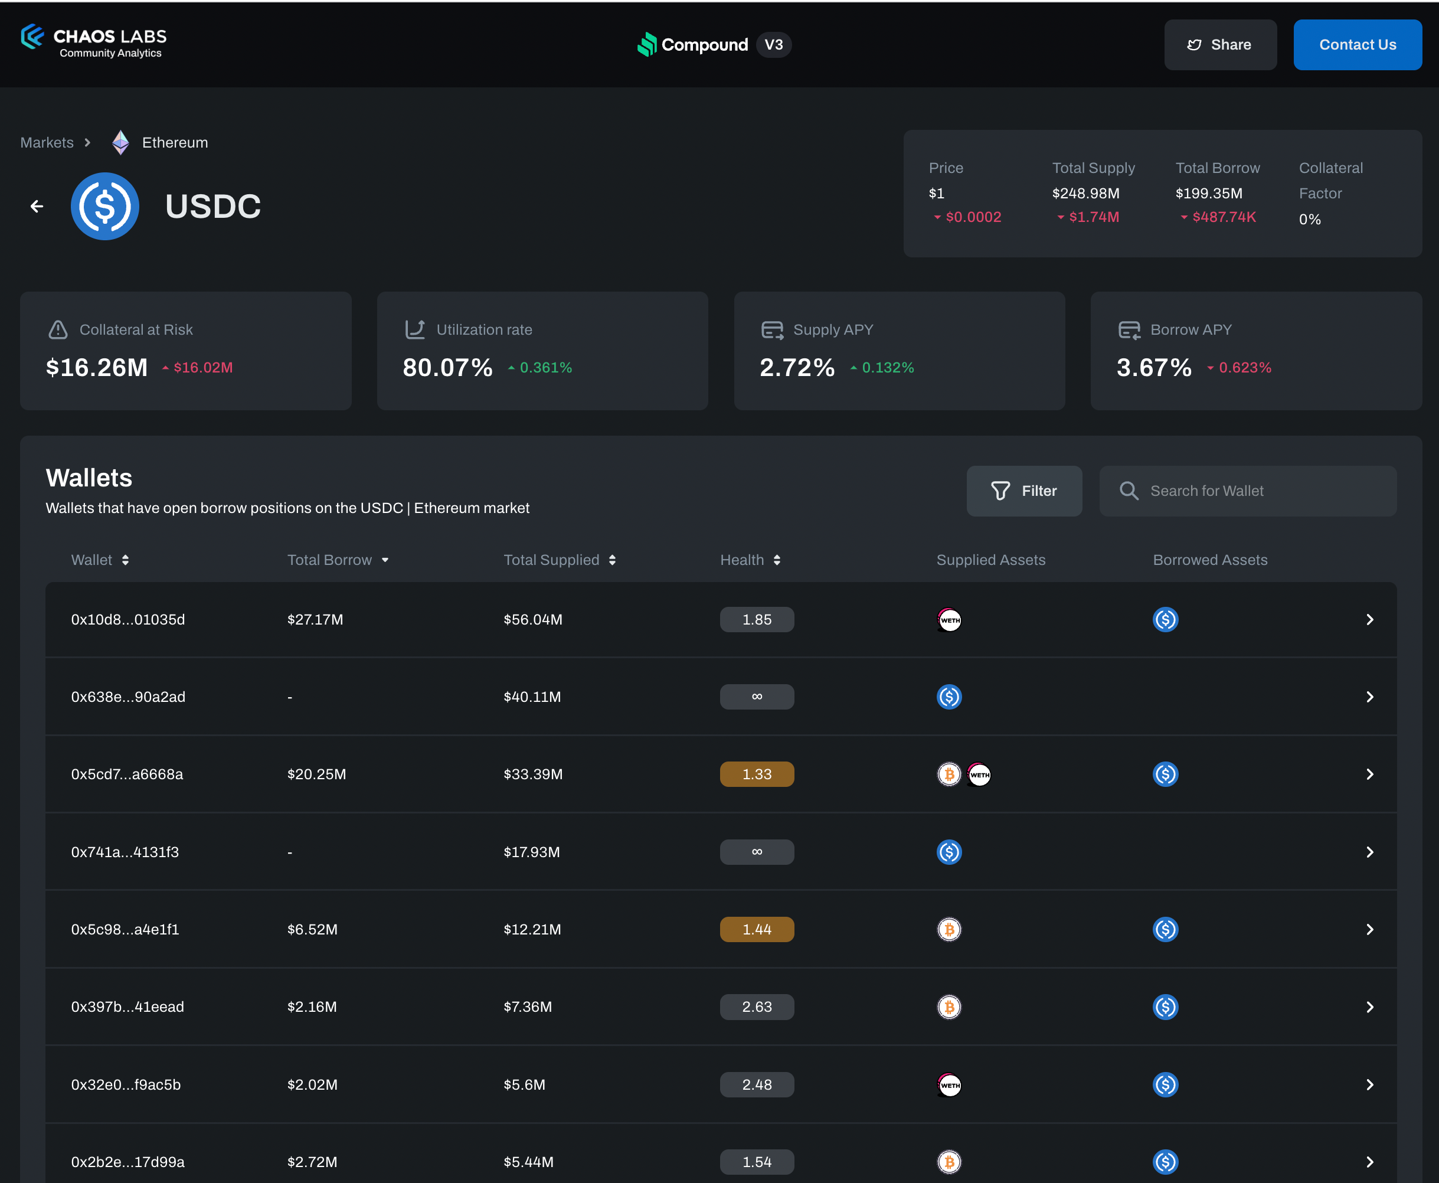
Task: Click the Bitcoin supplied asset icon for 0x5cd7...a6668a
Action: (949, 774)
